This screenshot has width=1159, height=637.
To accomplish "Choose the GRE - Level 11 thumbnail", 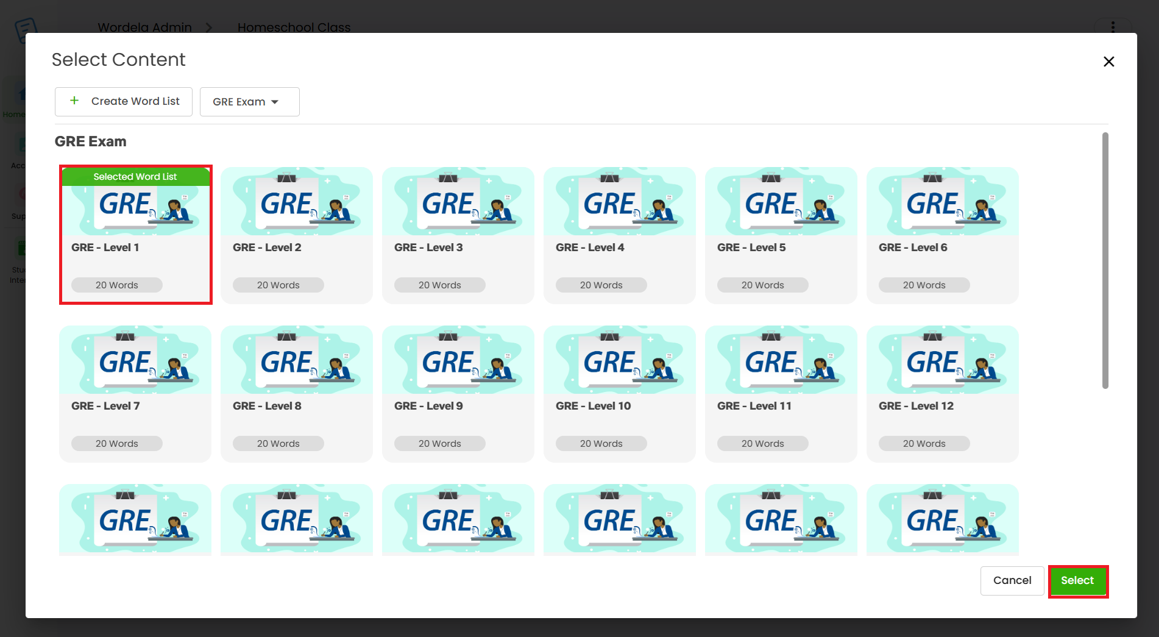I will click(x=781, y=360).
